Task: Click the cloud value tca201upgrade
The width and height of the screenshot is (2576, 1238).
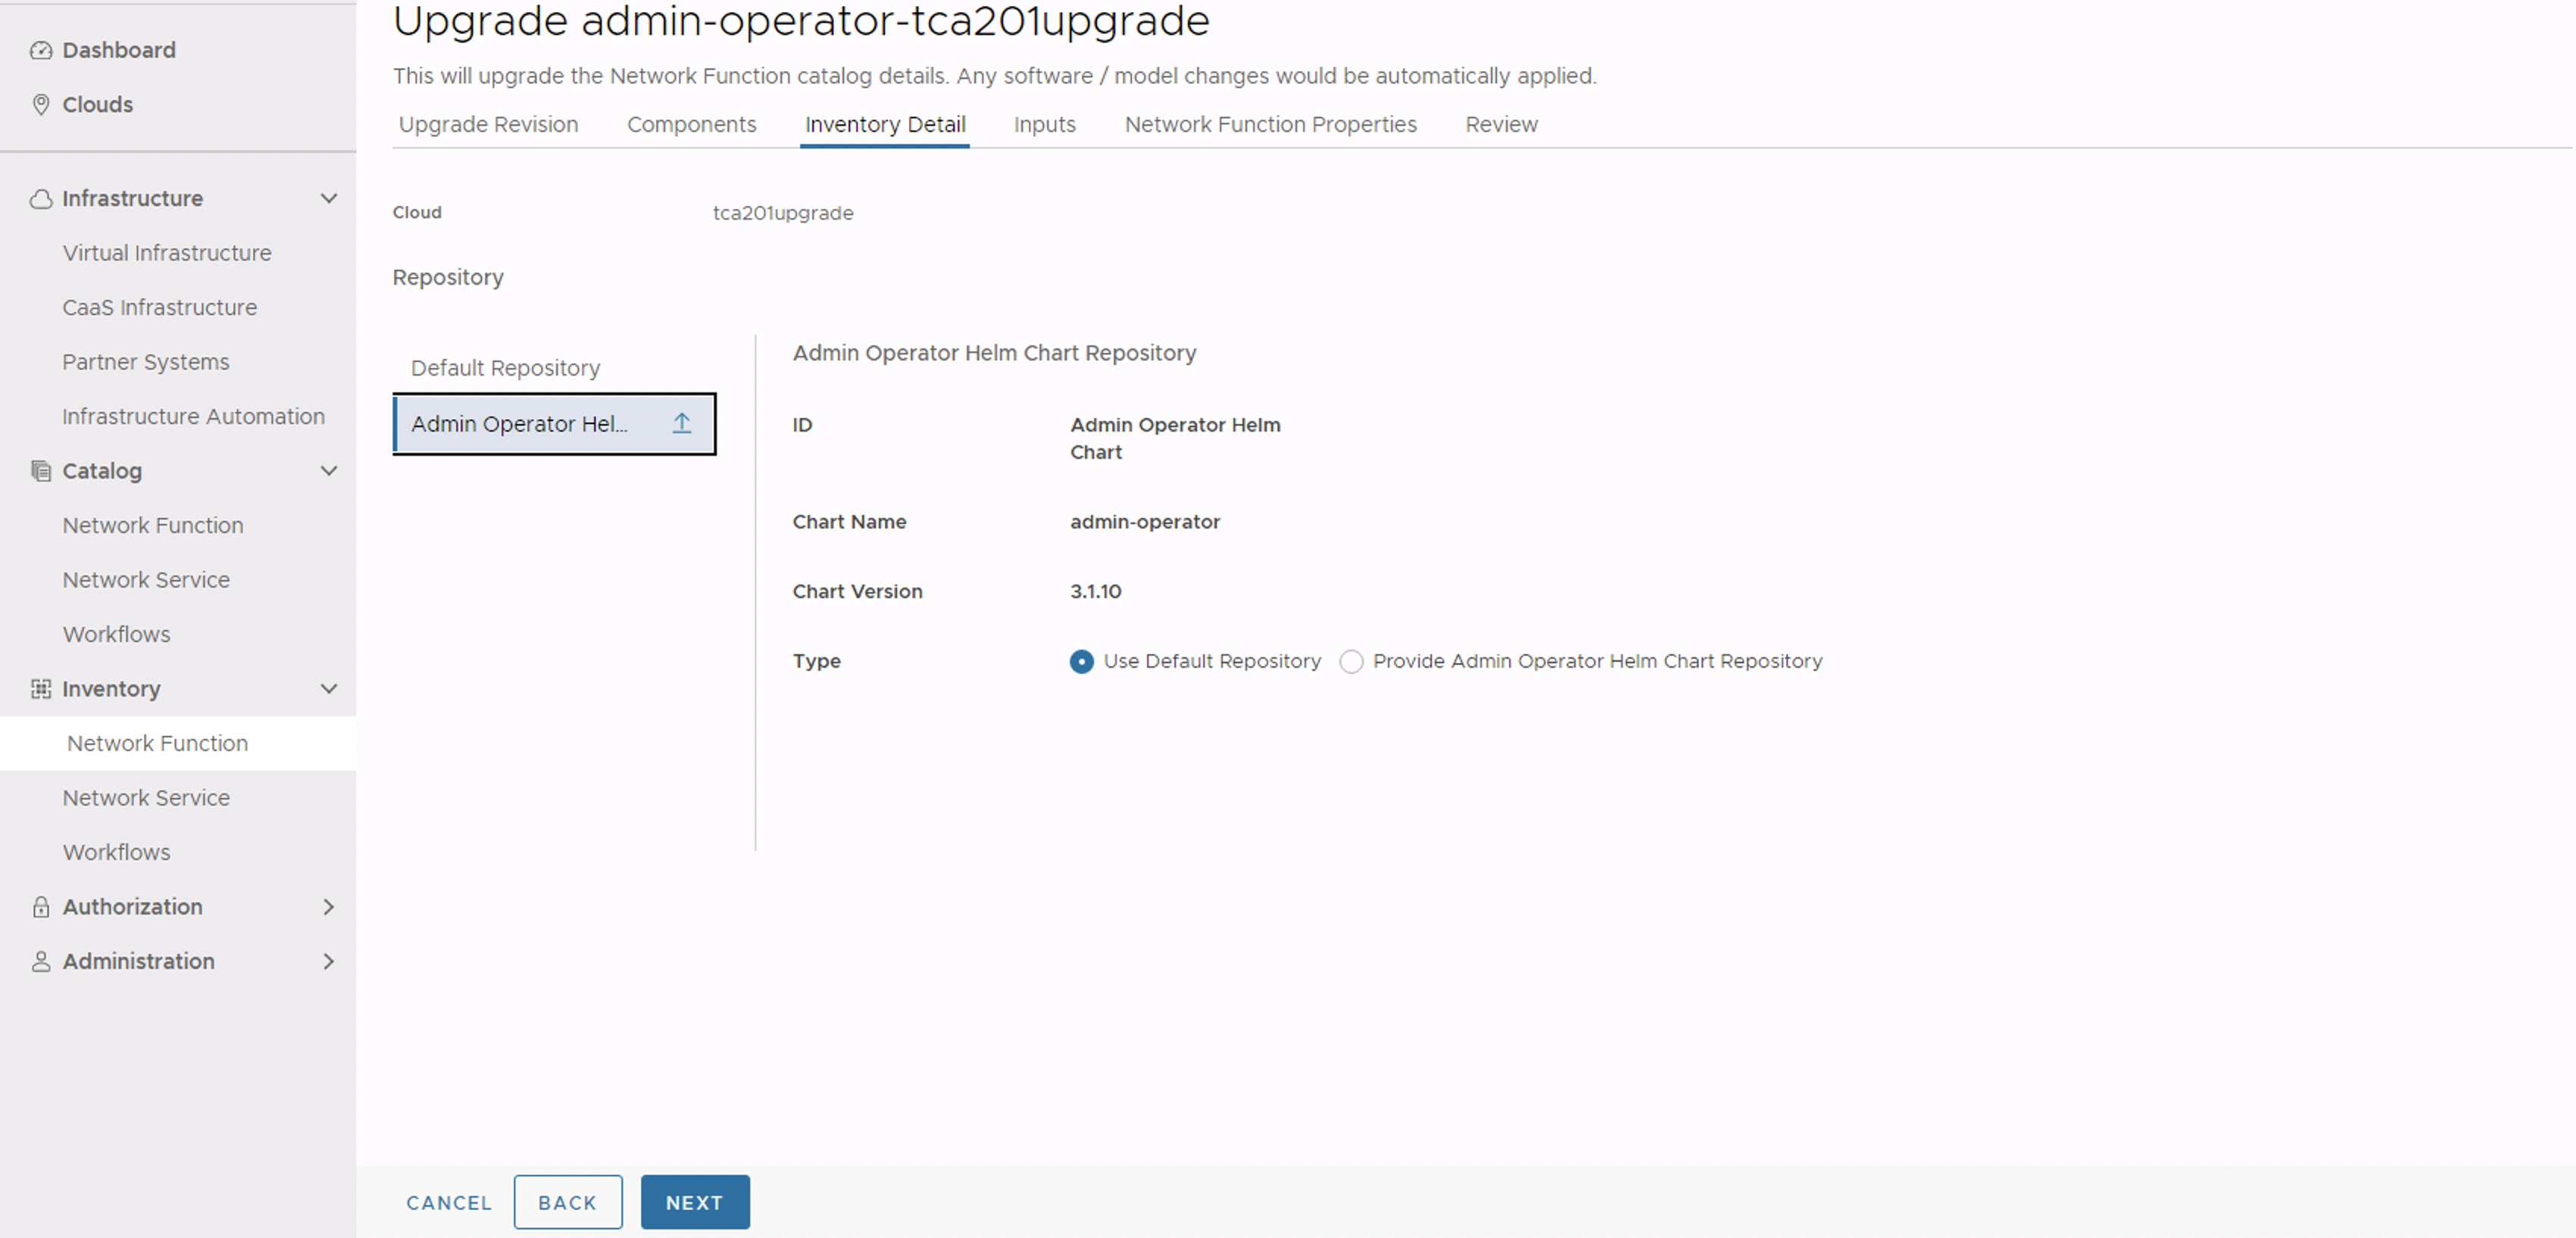Action: (783, 213)
